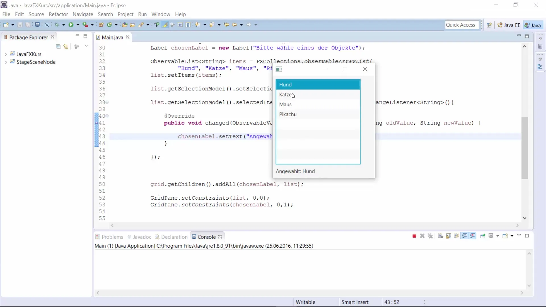Expand the StageSceneNode project
This screenshot has width=546, height=307.
(6, 62)
